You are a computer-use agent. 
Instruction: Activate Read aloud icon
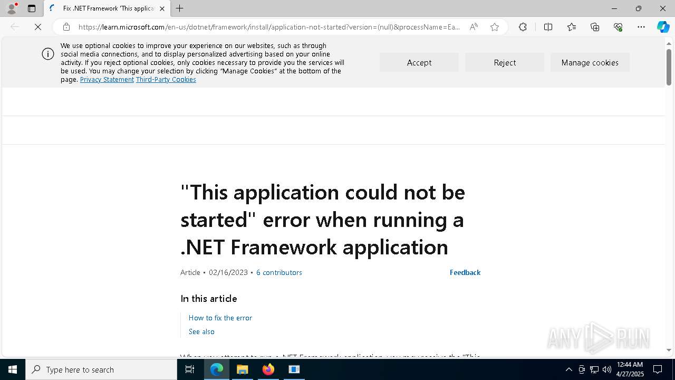pos(474,27)
